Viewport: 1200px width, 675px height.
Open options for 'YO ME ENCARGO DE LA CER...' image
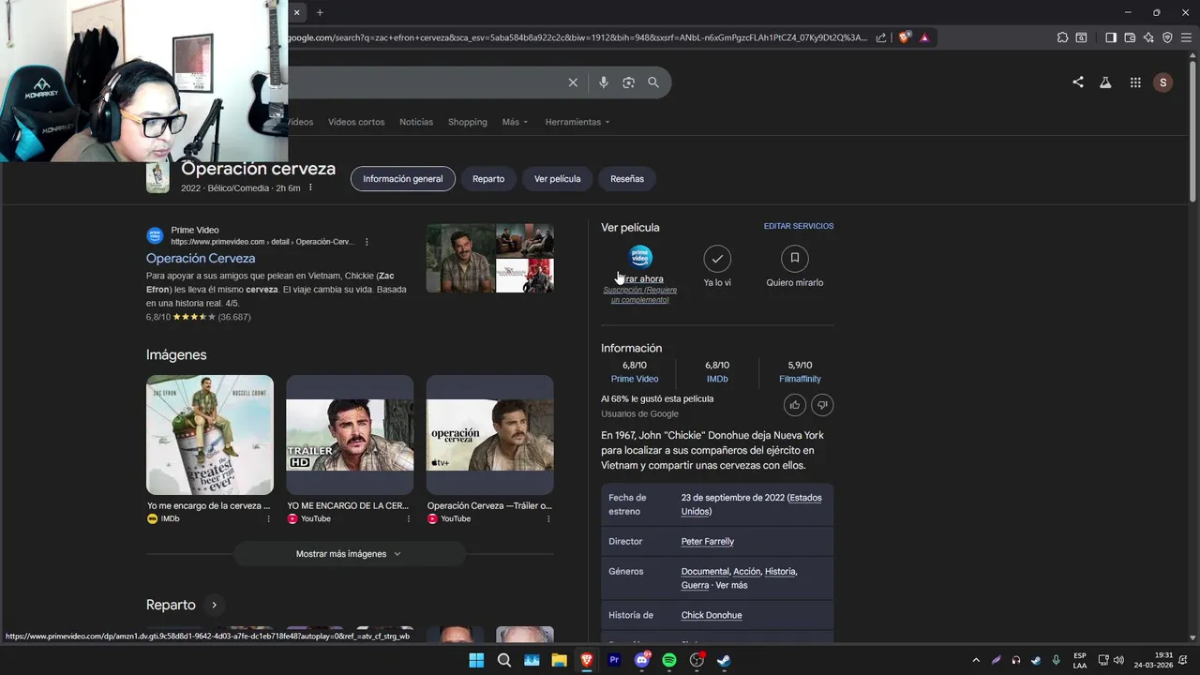pyautogui.click(x=409, y=518)
